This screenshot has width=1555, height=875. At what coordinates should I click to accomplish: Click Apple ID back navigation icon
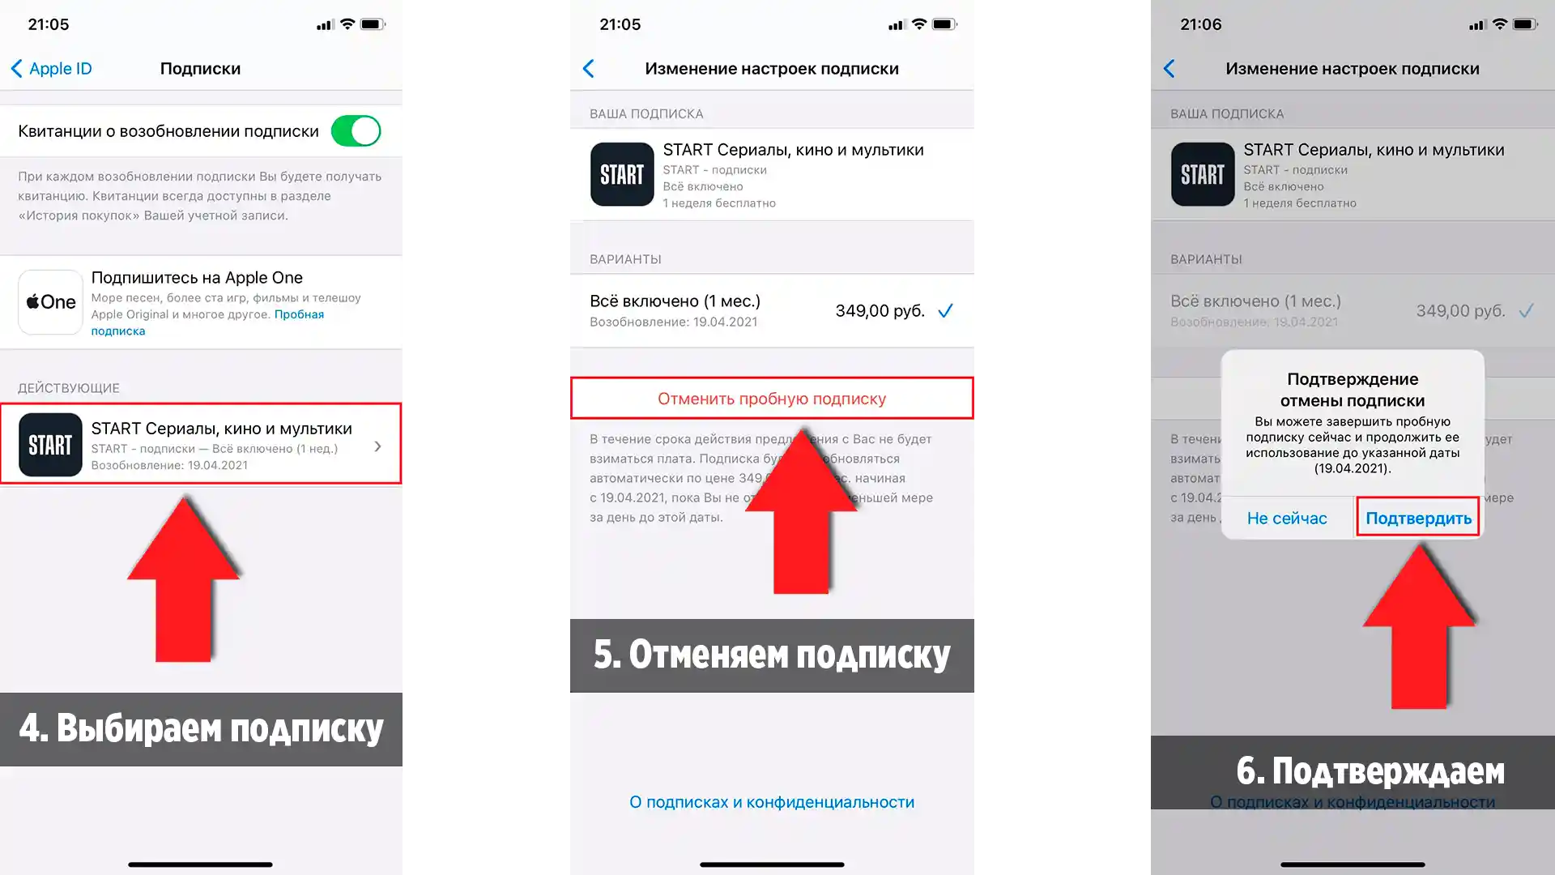click(x=18, y=66)
